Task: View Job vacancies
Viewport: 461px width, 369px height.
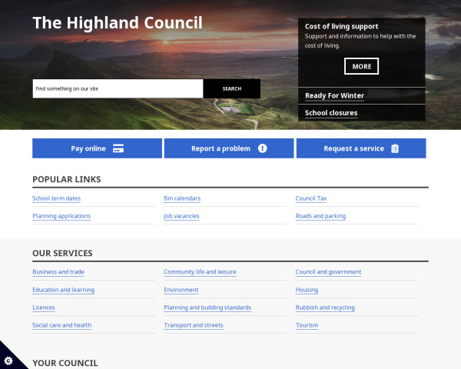Action: pos(181,216)
